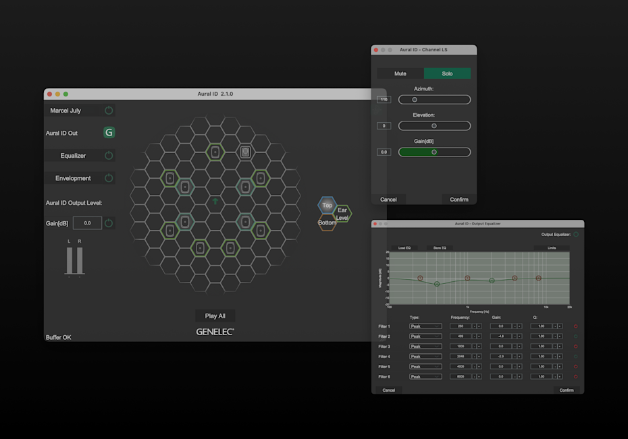Cancel the Channel LS window

tap(388, 200)
